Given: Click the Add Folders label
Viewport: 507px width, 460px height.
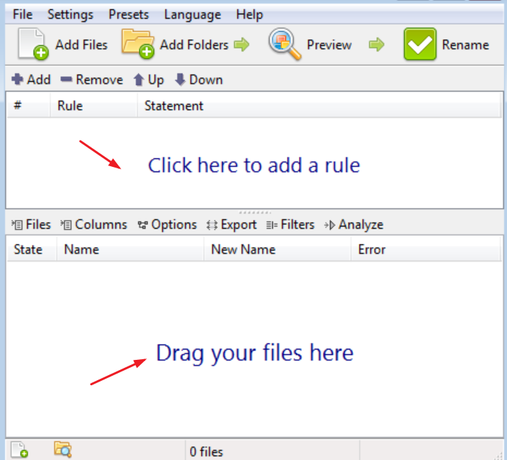Looking at the screenshot, I should (x=194, y=44).
